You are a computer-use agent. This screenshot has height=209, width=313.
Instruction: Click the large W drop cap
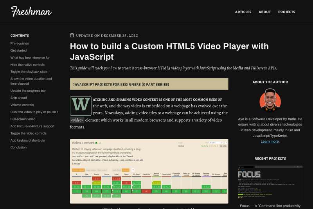(81, 106)
